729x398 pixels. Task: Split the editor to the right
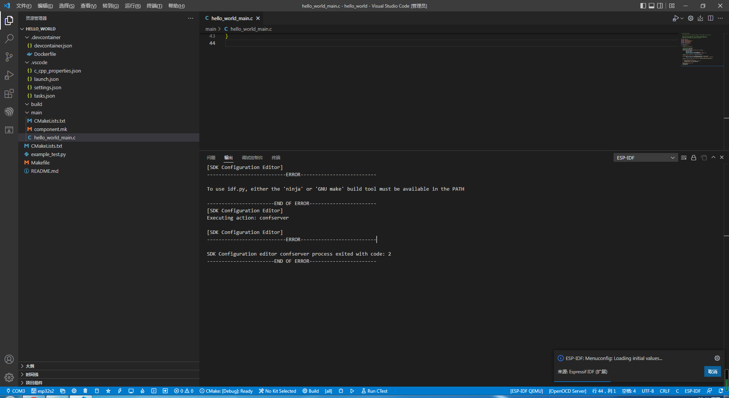coord(710,18)
